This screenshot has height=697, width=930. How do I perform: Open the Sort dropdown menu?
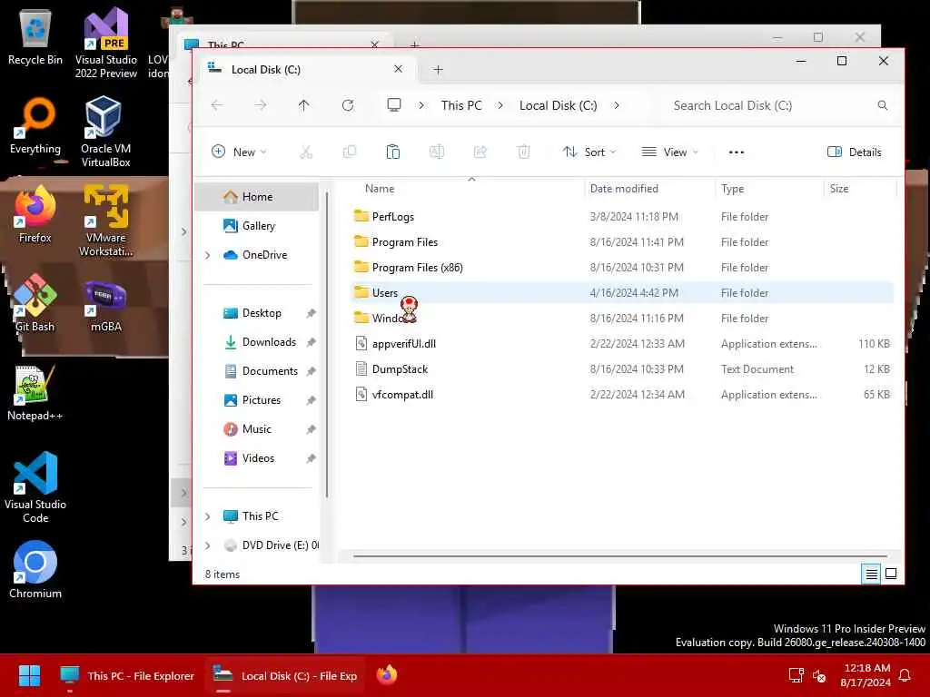point(589,152)
